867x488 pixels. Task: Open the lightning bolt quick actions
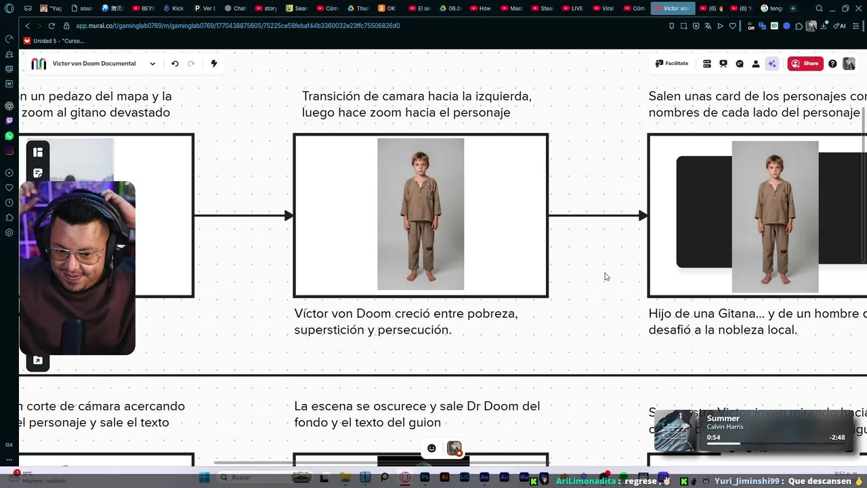(214, 64)
